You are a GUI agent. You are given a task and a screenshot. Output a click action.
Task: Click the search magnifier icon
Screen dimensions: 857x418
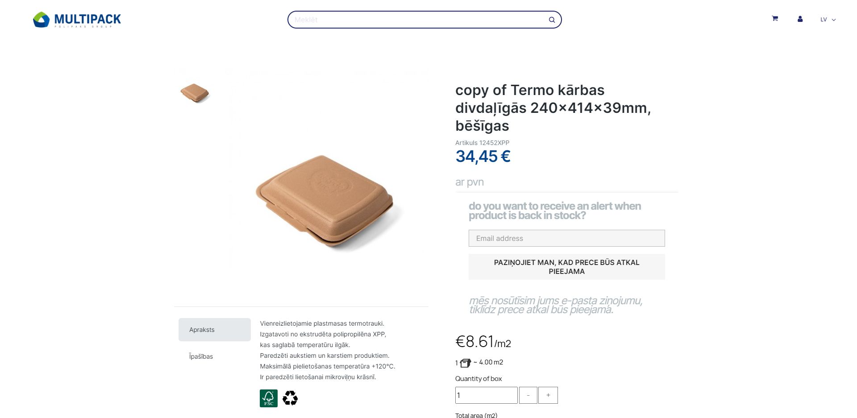pyautogui.click(x=552, y=20)
